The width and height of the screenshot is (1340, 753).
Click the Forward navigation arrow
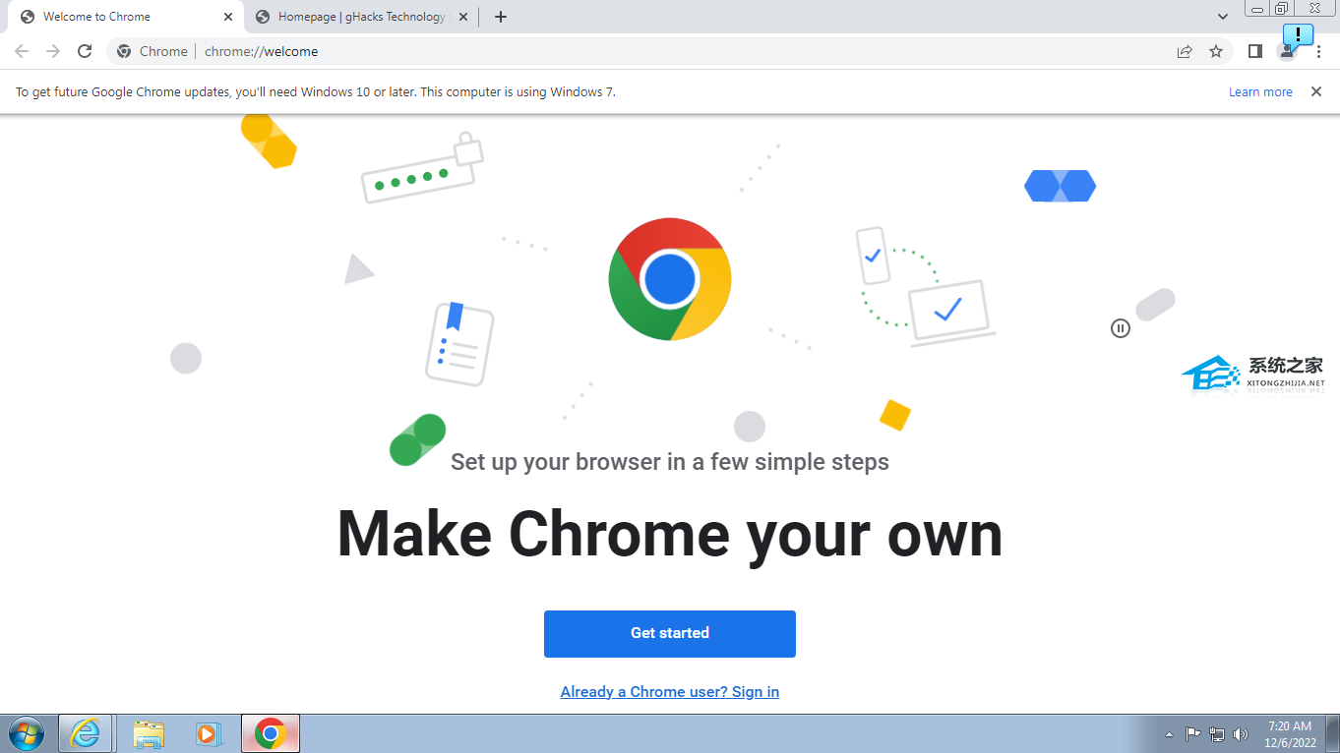[53, 51]
